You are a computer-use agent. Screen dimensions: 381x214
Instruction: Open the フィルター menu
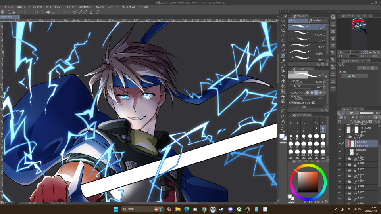113,7
